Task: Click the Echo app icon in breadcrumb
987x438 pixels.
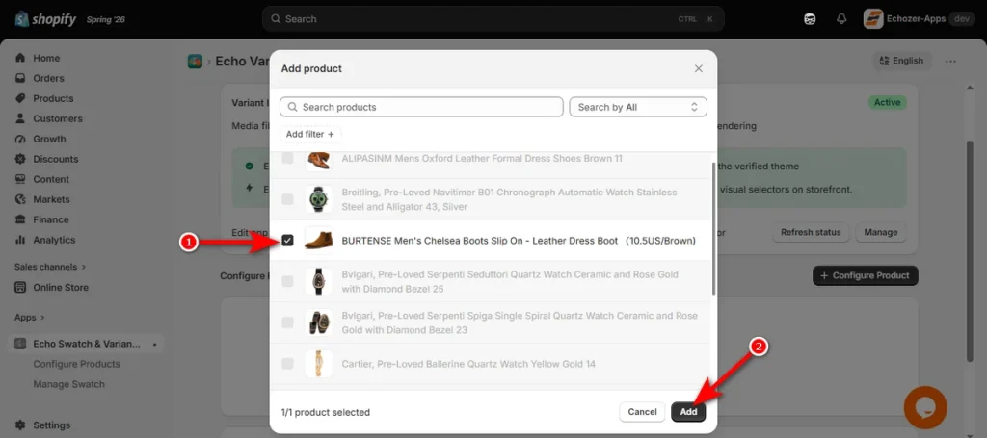Action: pos(195,61)
